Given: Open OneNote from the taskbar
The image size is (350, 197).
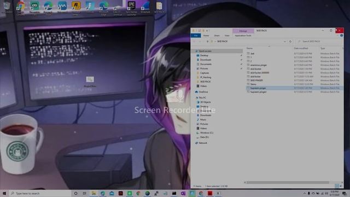Looking at the screenshot, I should (183, 193).
